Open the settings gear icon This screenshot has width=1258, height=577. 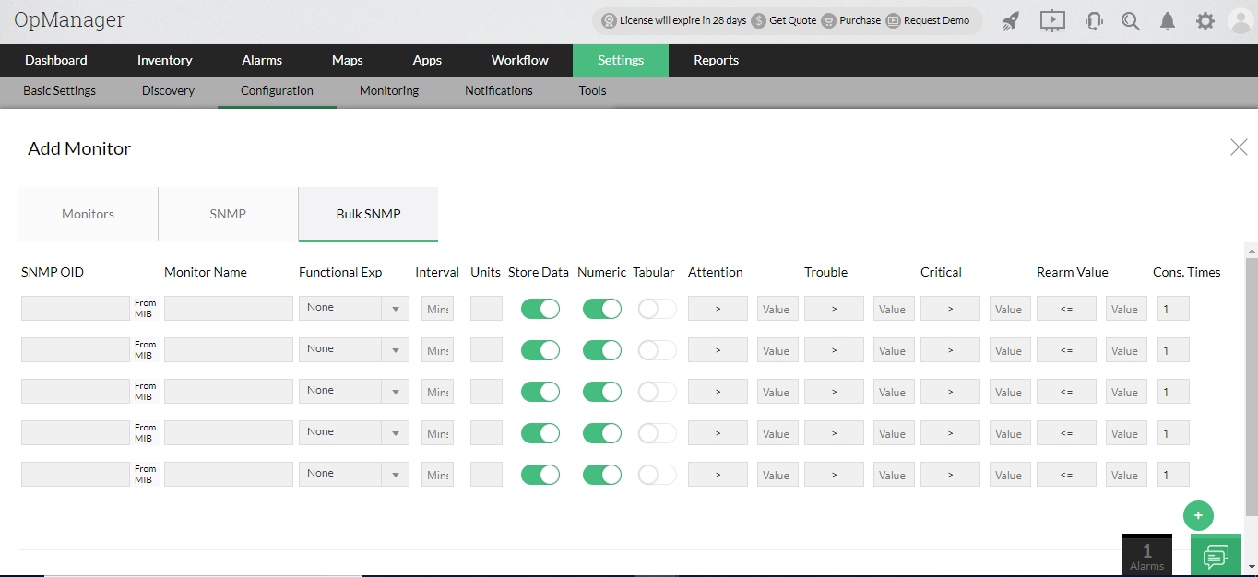pos(1205,21)
